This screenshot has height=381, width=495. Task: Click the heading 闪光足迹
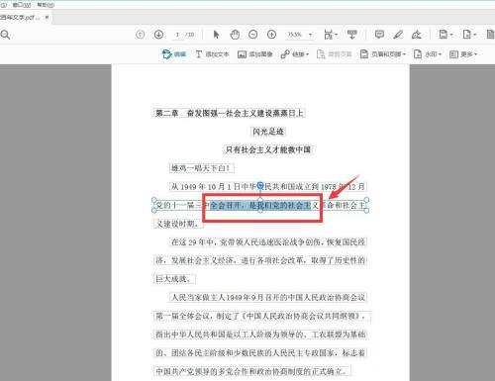point(268,132)
